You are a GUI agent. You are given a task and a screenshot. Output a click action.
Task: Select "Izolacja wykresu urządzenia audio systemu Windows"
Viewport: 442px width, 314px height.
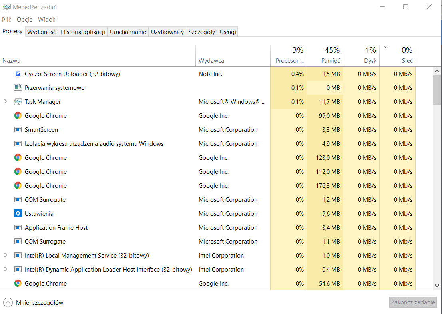point(94,144)
